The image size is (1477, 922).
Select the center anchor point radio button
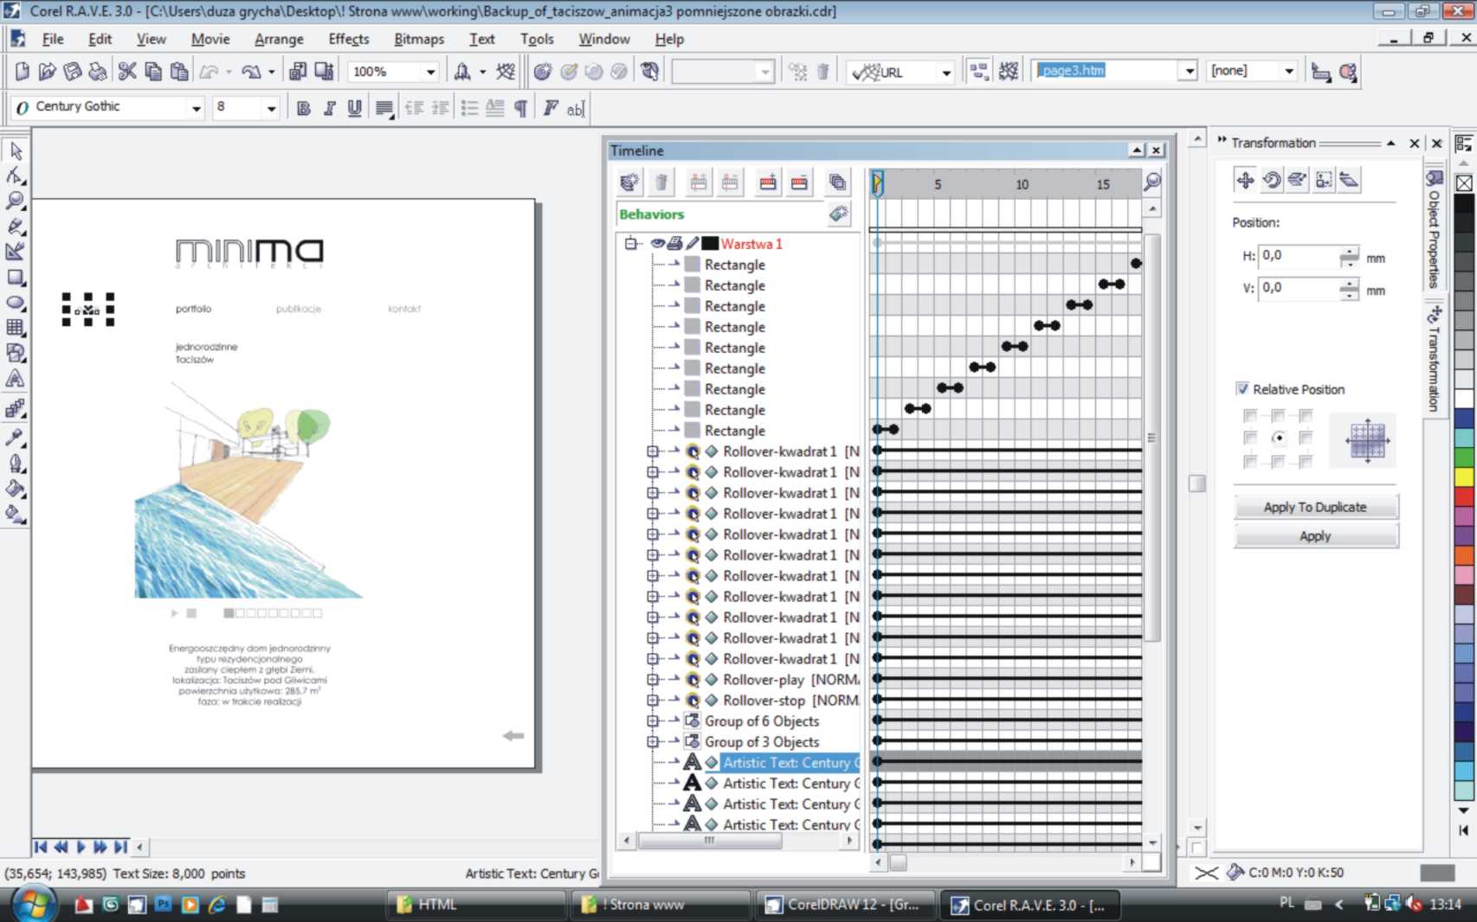[1278, 439]
